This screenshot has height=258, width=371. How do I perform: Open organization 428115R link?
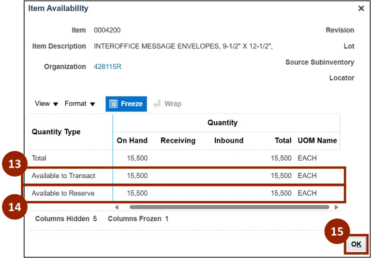(107, 67)
